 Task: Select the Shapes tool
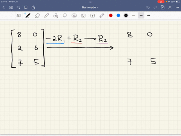pyautogui.click(x=55, y=15)
